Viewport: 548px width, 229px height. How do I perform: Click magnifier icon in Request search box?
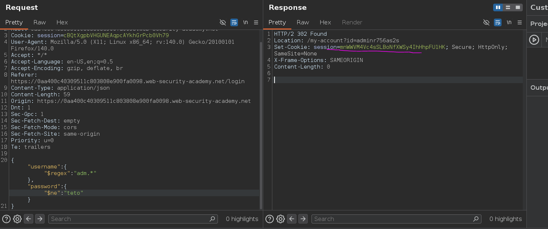[212, 219]
